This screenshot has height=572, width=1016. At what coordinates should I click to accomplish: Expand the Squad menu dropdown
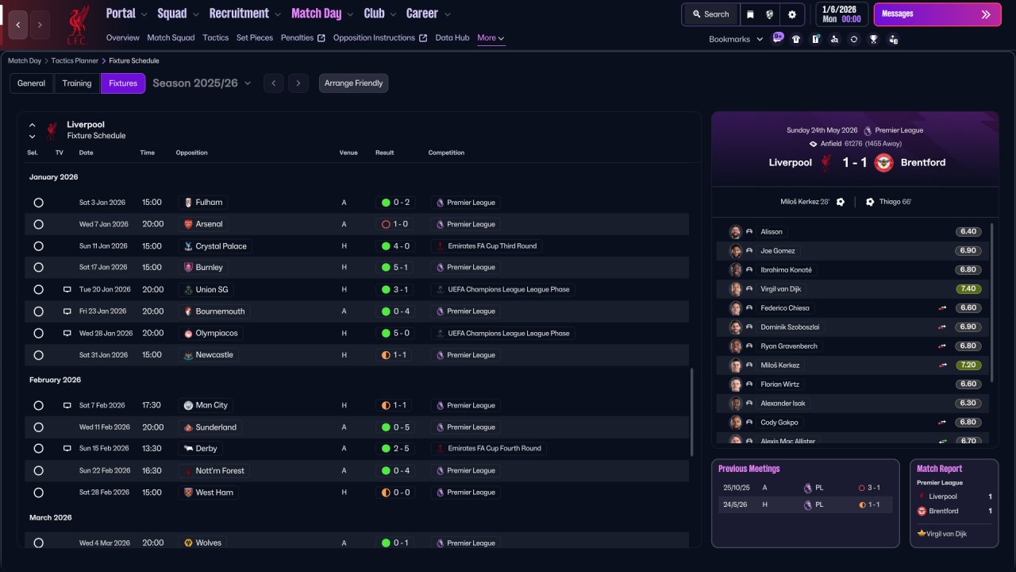point(195,14)
